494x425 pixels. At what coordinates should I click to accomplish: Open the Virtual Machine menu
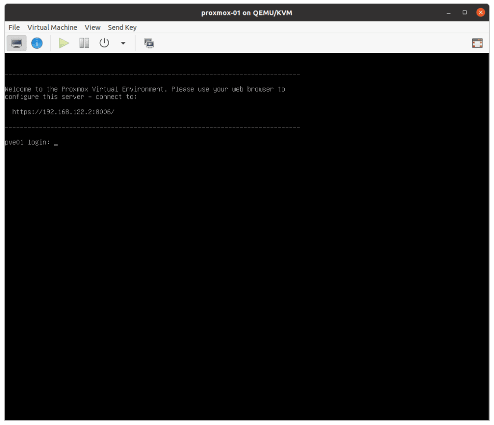52,27
